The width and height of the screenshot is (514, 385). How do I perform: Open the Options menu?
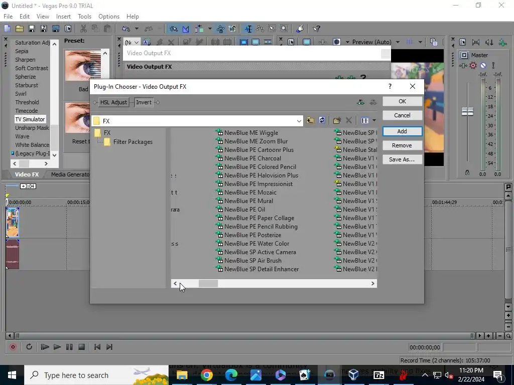coord(109,17)
